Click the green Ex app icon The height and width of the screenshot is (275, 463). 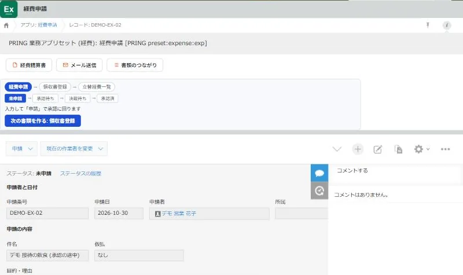pos(9,9)
